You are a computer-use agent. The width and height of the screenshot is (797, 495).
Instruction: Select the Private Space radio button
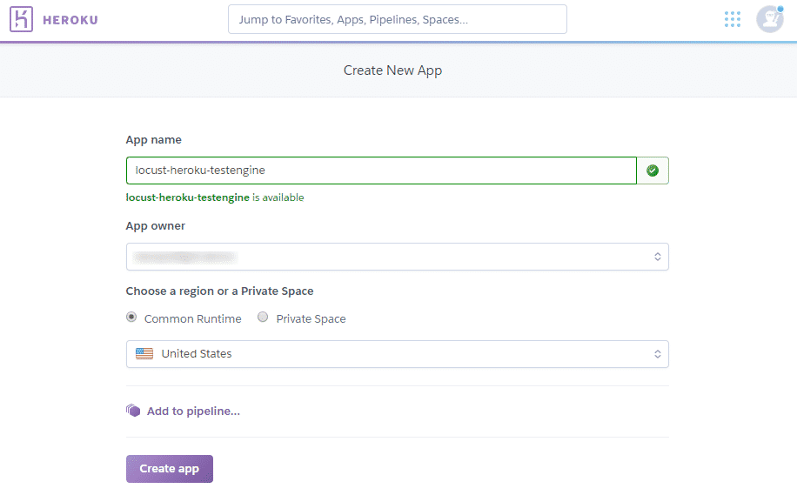(263, 318)
